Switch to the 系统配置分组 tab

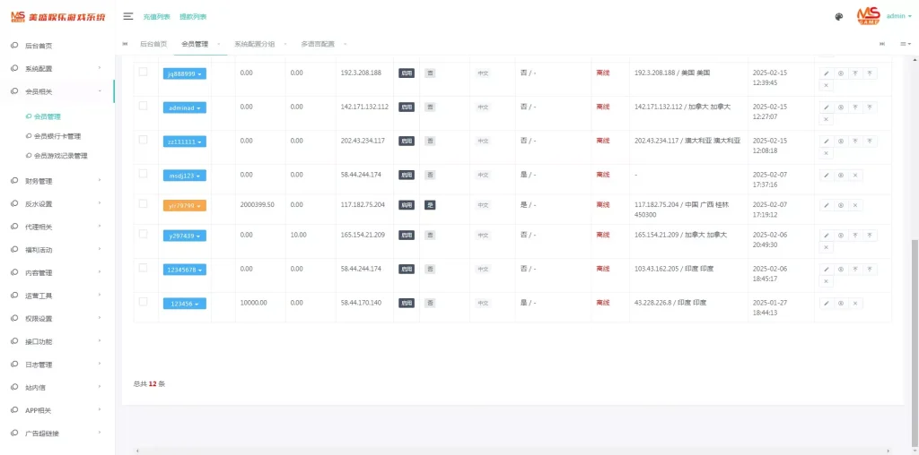(255, 44)
